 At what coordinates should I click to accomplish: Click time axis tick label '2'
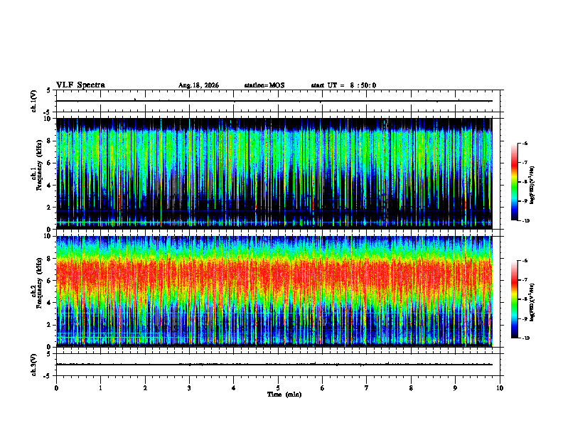coord(145,388)
